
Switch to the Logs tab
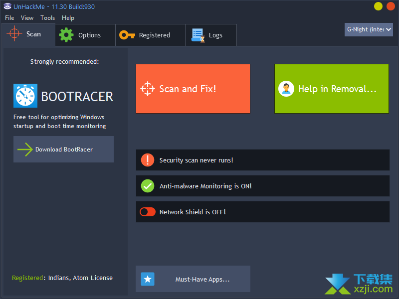click(x=211, y=35)
